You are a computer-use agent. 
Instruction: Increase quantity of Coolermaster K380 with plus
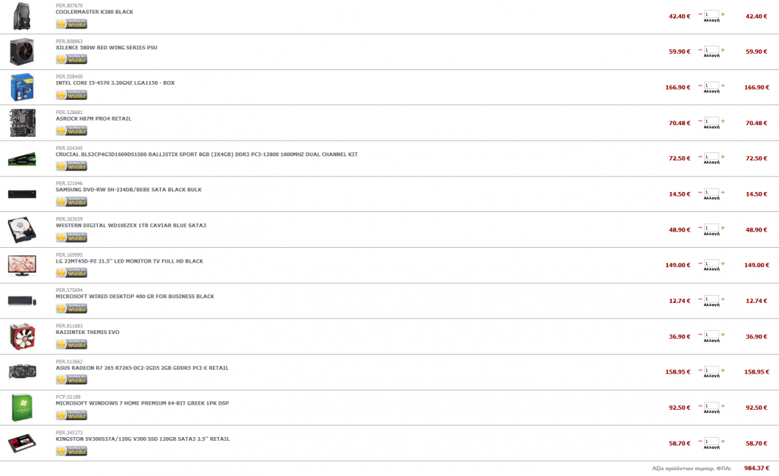tap(723, 14)
